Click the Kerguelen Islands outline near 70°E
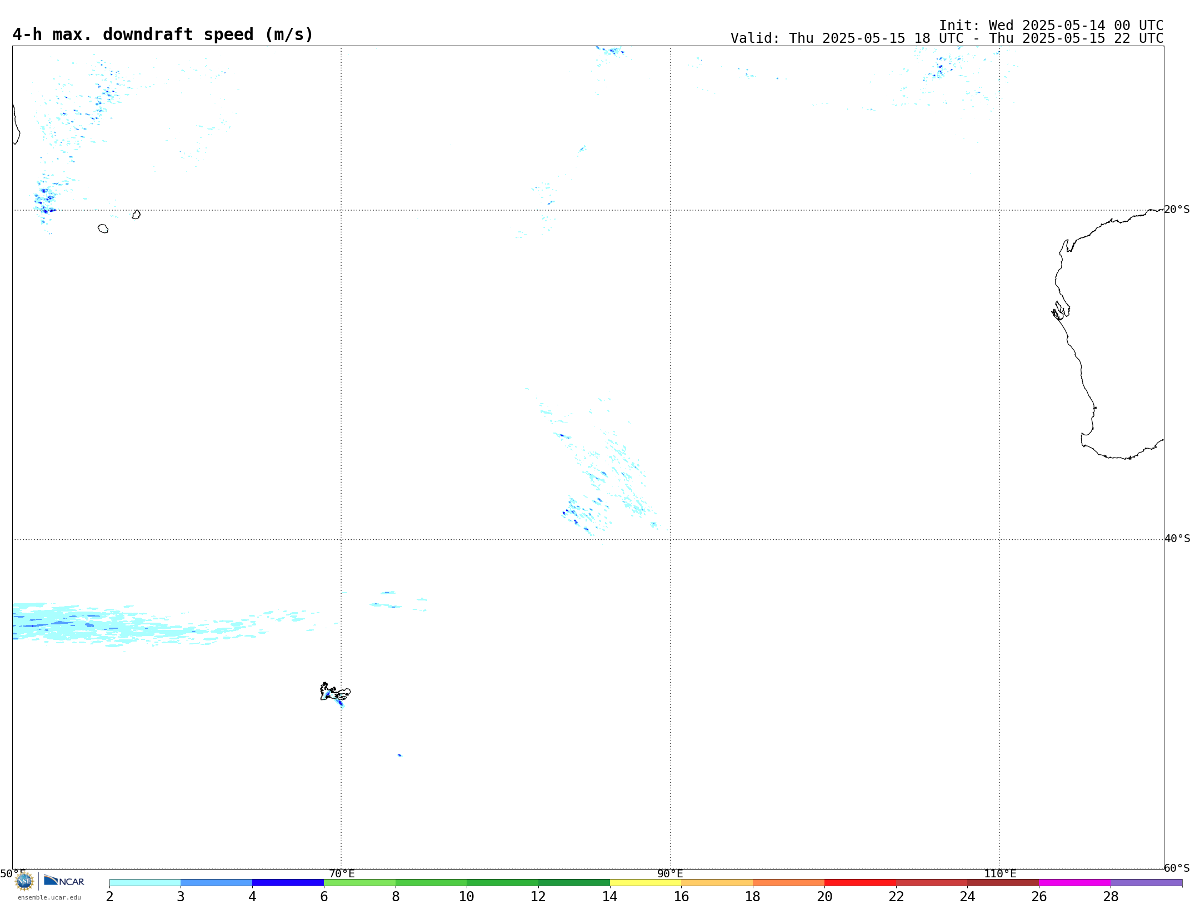The width and height of the screenshot is (1200, 904). 335,692
